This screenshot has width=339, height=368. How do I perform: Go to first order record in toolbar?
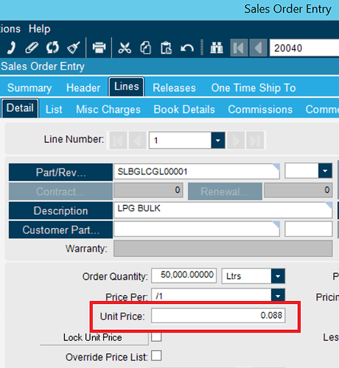point(239,48)
